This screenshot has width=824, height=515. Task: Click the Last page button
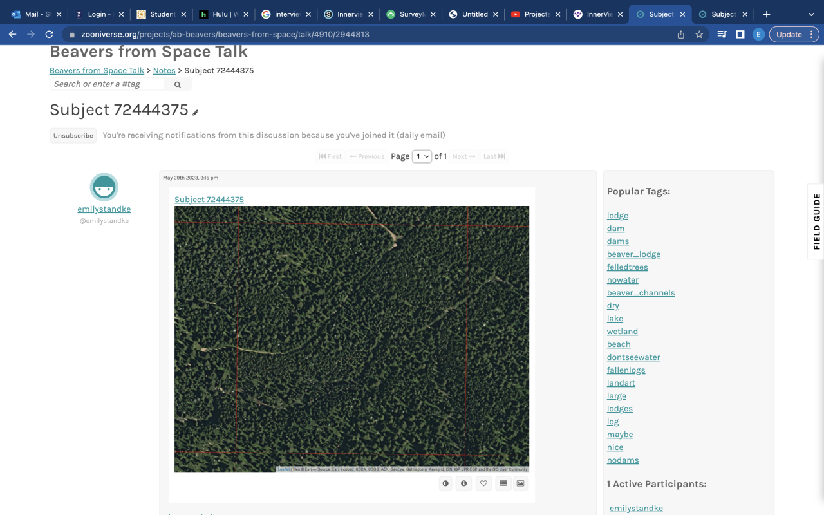(494, 156)
